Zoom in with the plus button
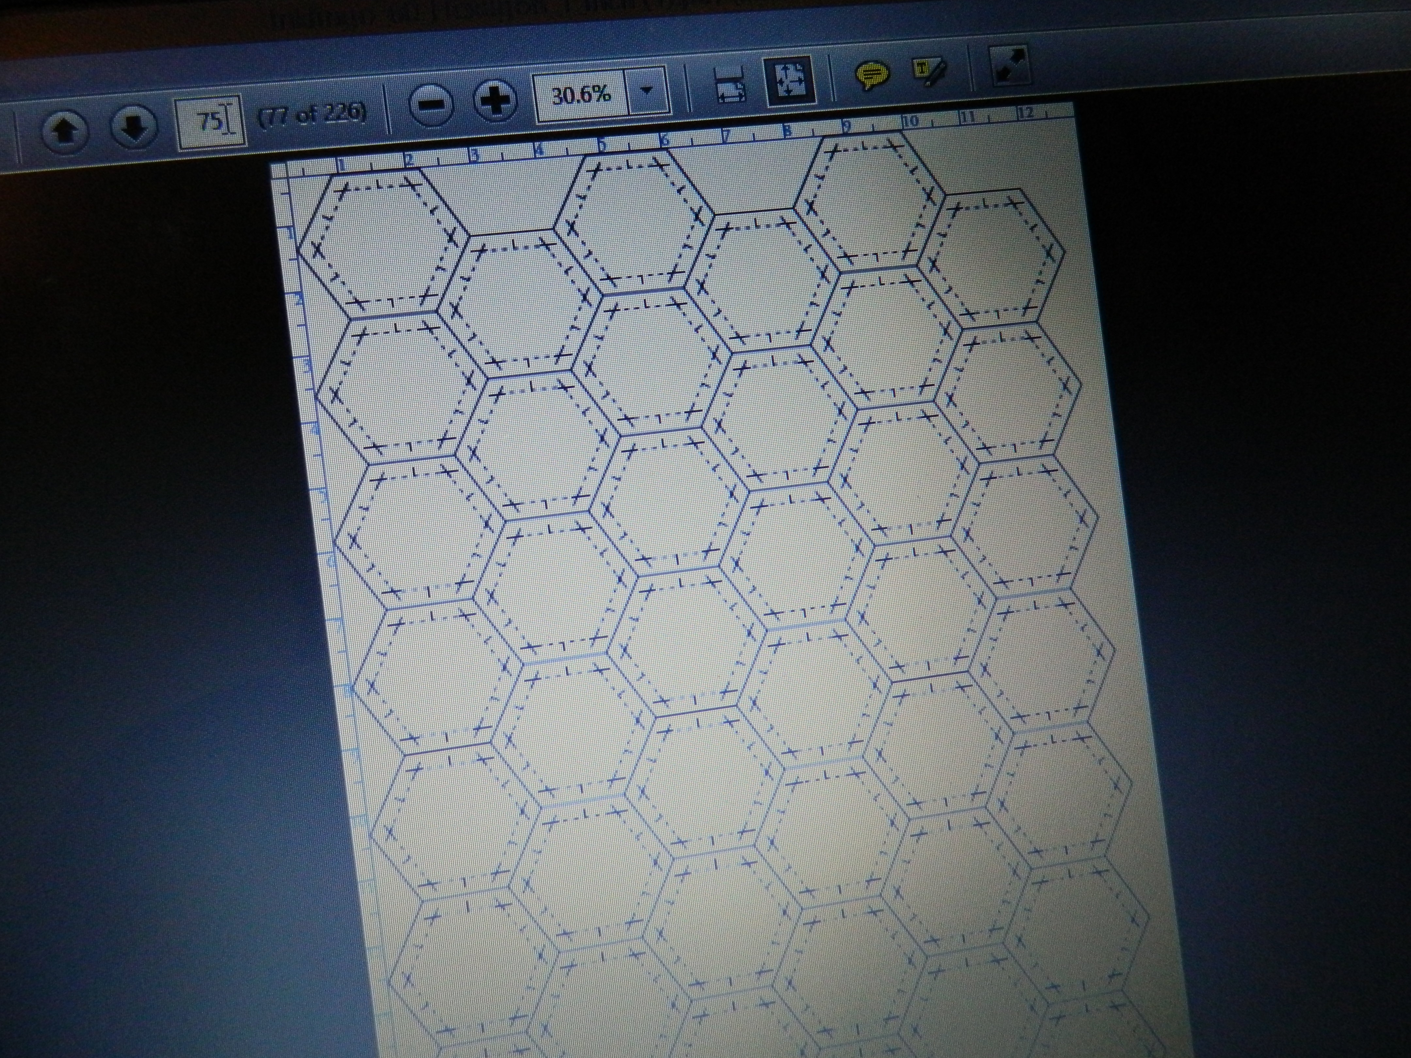This screenshot has height=1058, width=1411. [x=495, y=100]
